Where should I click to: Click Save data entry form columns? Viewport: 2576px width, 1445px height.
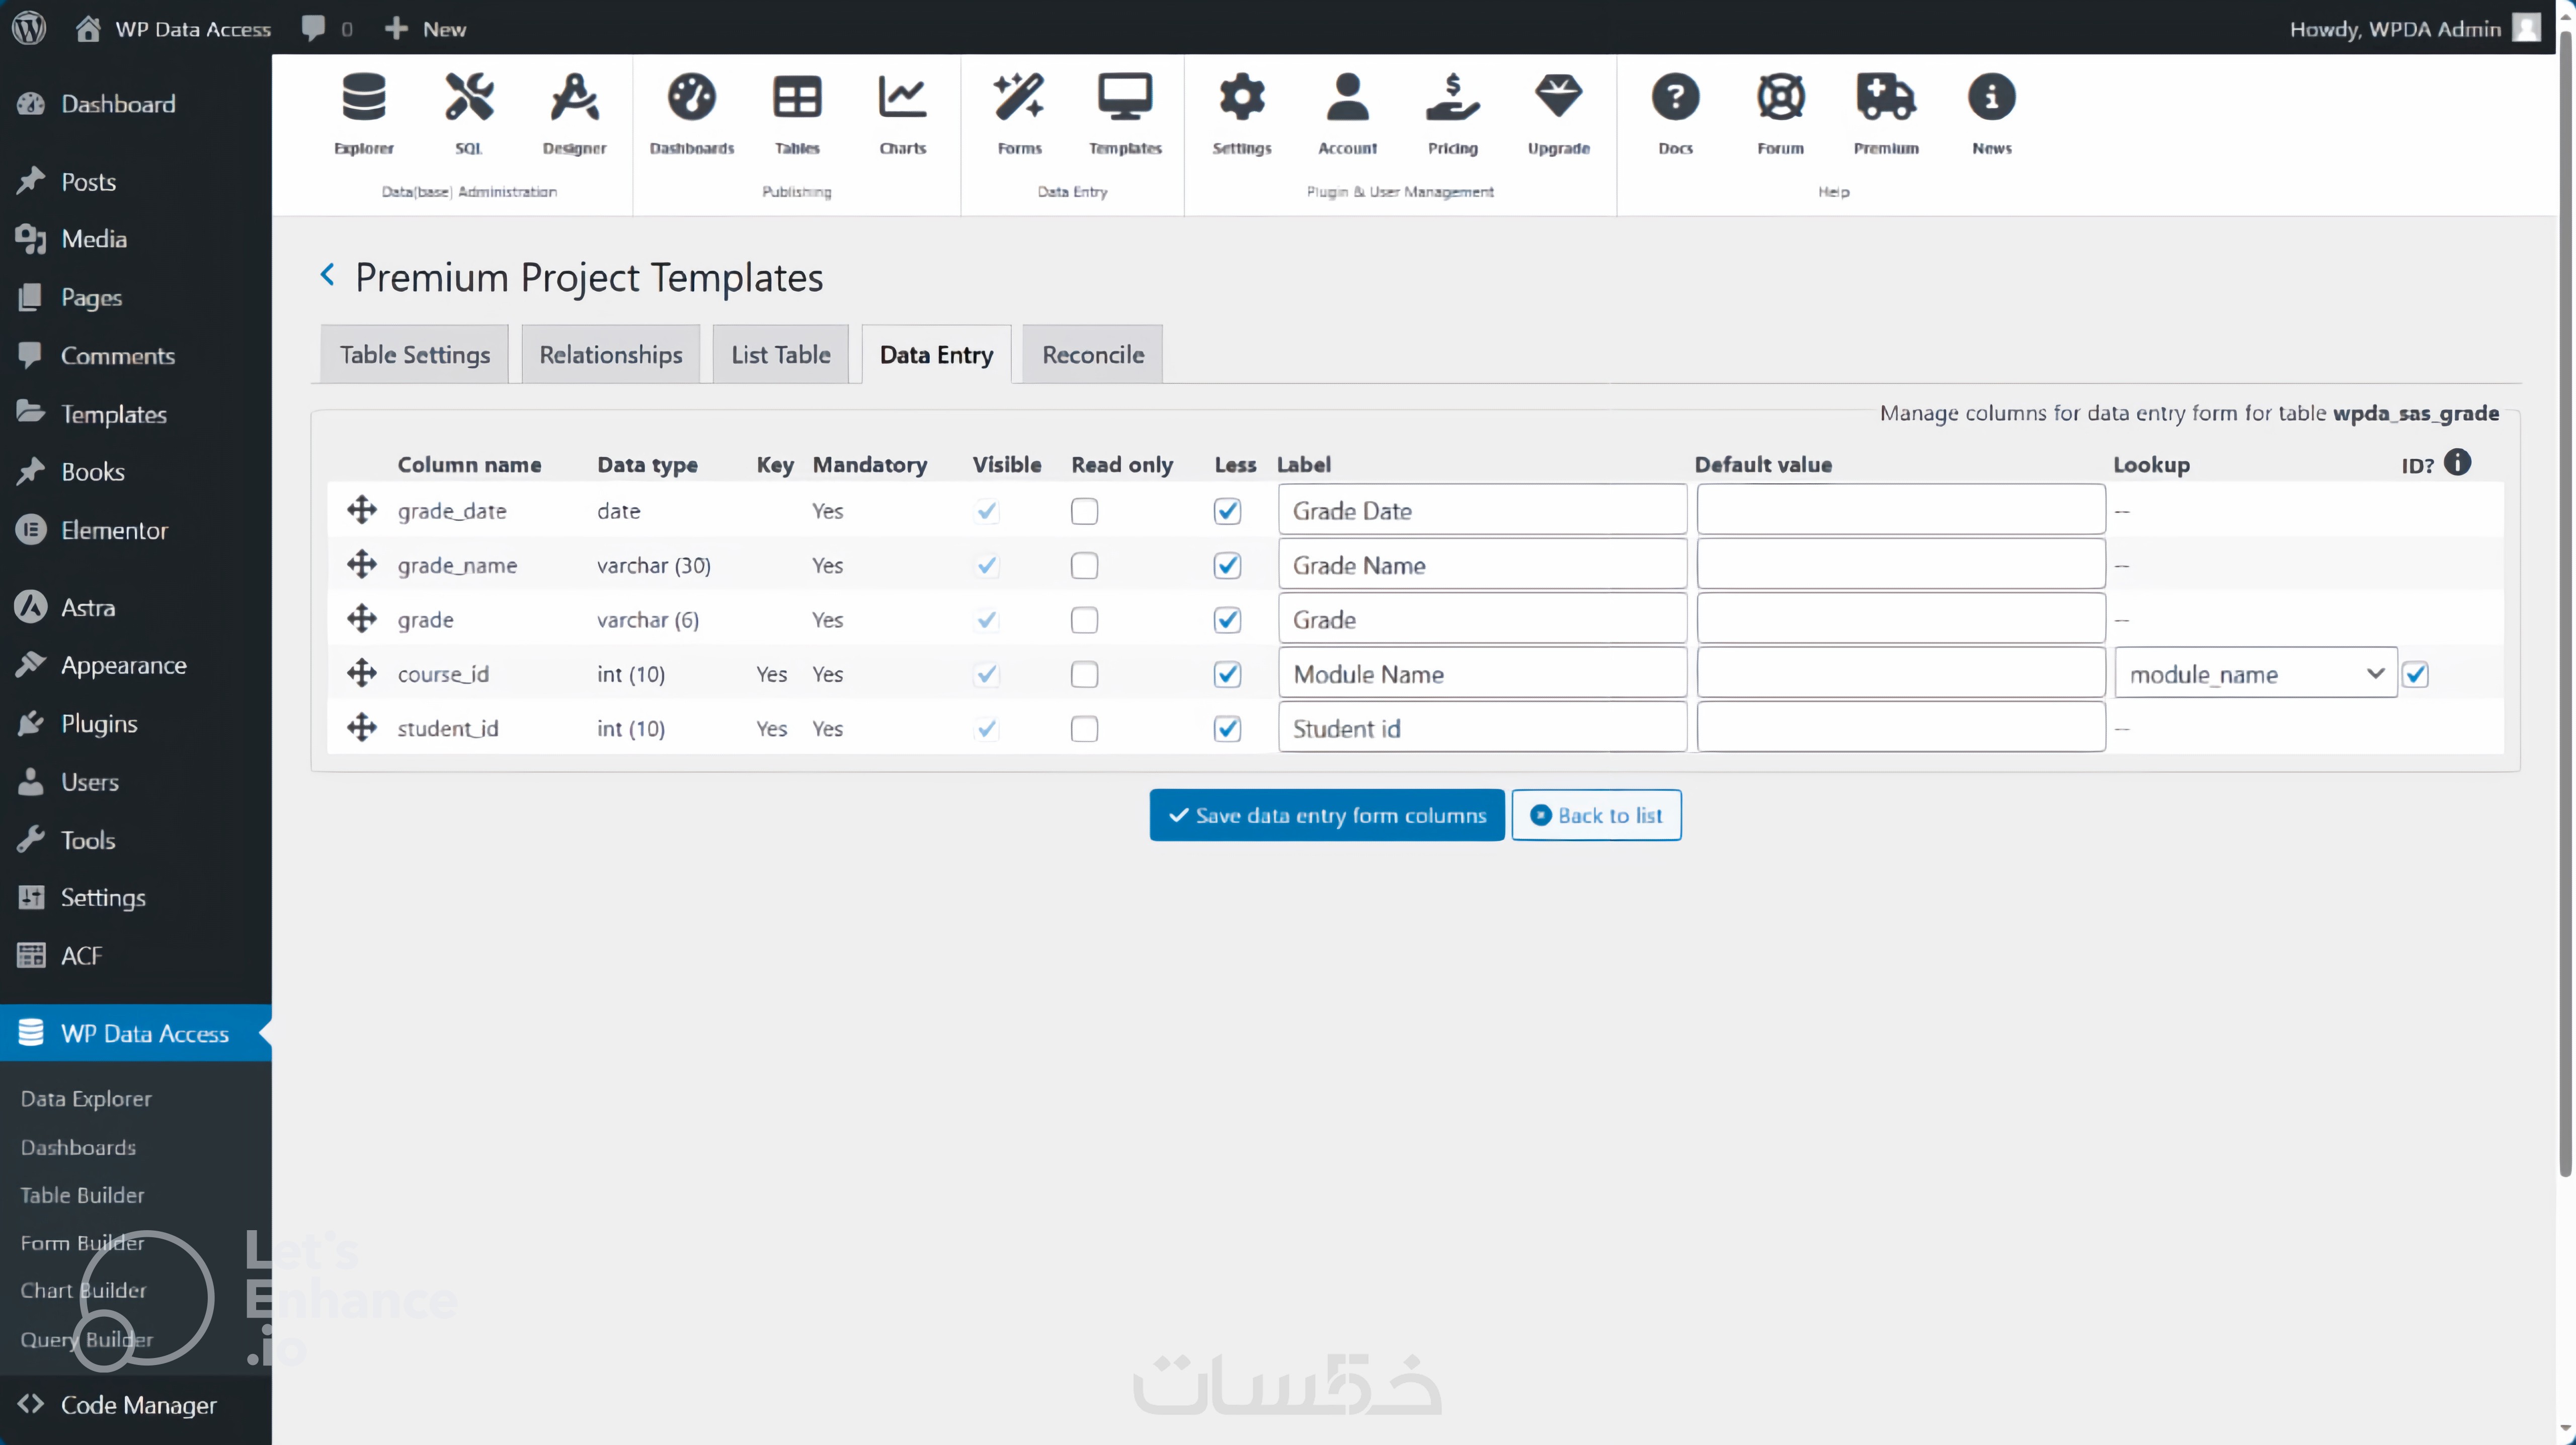coord(1326,815)
